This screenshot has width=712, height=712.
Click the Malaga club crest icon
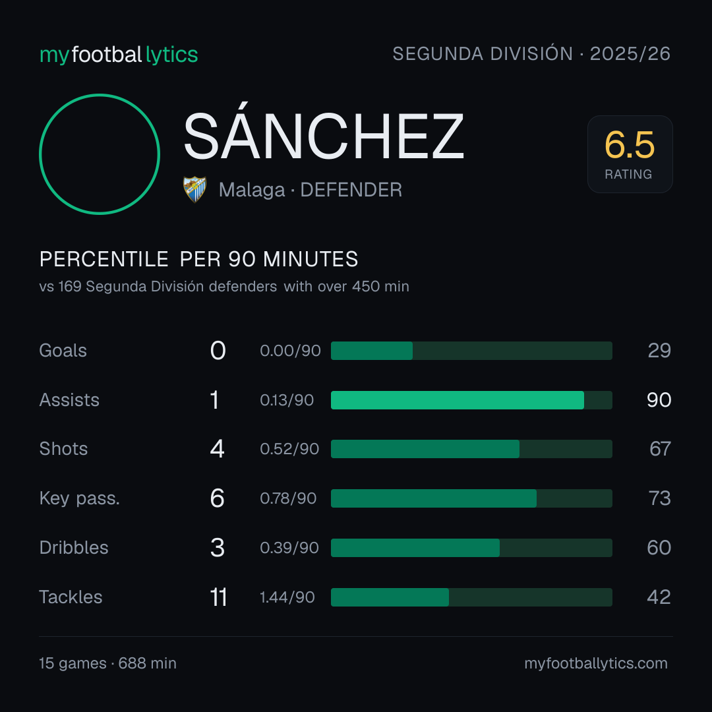[x=194, y=189]
